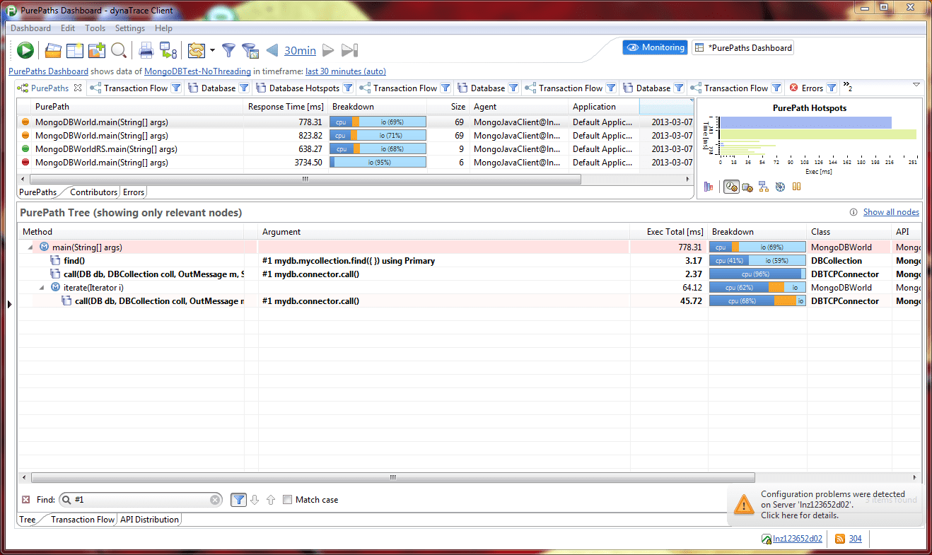The image size is (932, 555).
Task: Click the plain funnel filter toolbar icon
Action: tap(228, 50)
